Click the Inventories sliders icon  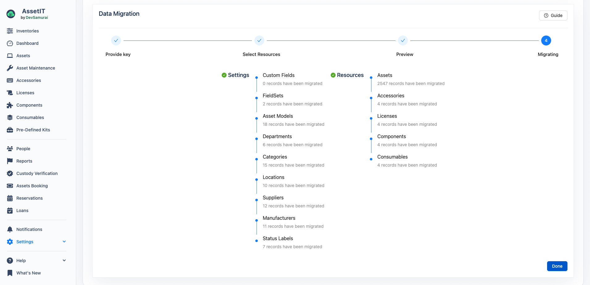click(10, 31)
